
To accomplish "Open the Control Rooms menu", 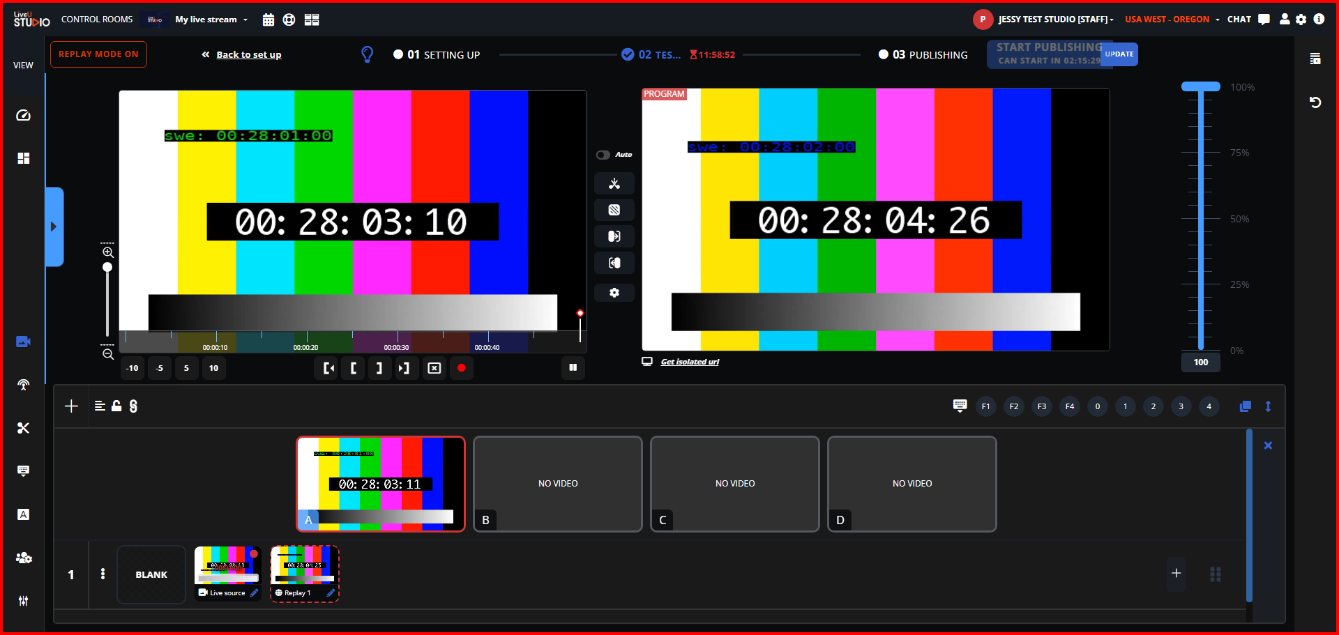I will pos(97,20).
